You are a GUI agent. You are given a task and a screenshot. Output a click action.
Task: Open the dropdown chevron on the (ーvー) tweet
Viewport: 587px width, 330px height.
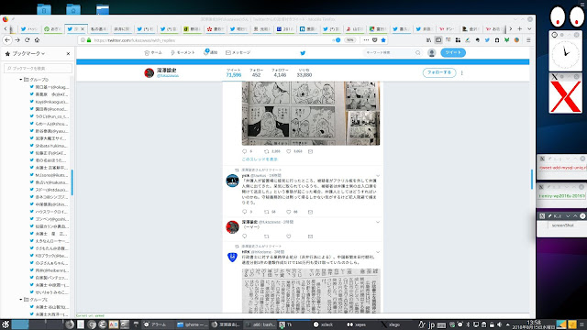tap(378, 222)
